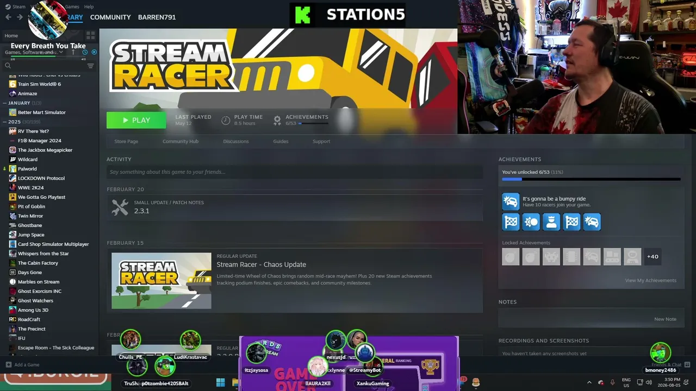Click the Twin Mirror game icon
696x391 pixels.
(13, 216)
